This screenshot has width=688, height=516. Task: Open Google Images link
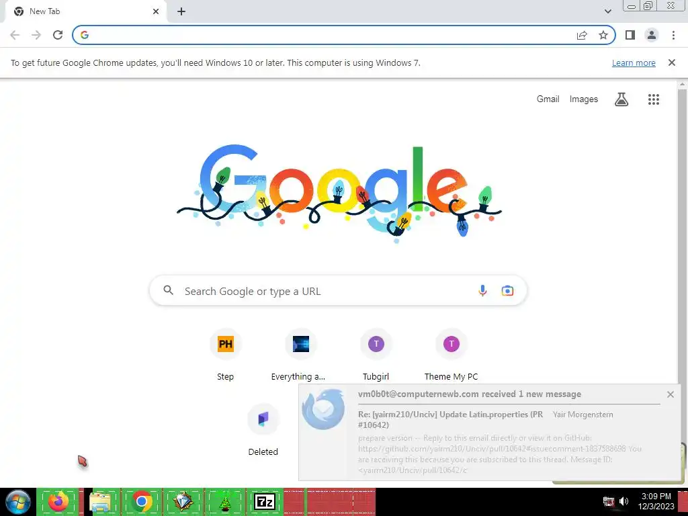pyautogui.click(x=584, y=99)
